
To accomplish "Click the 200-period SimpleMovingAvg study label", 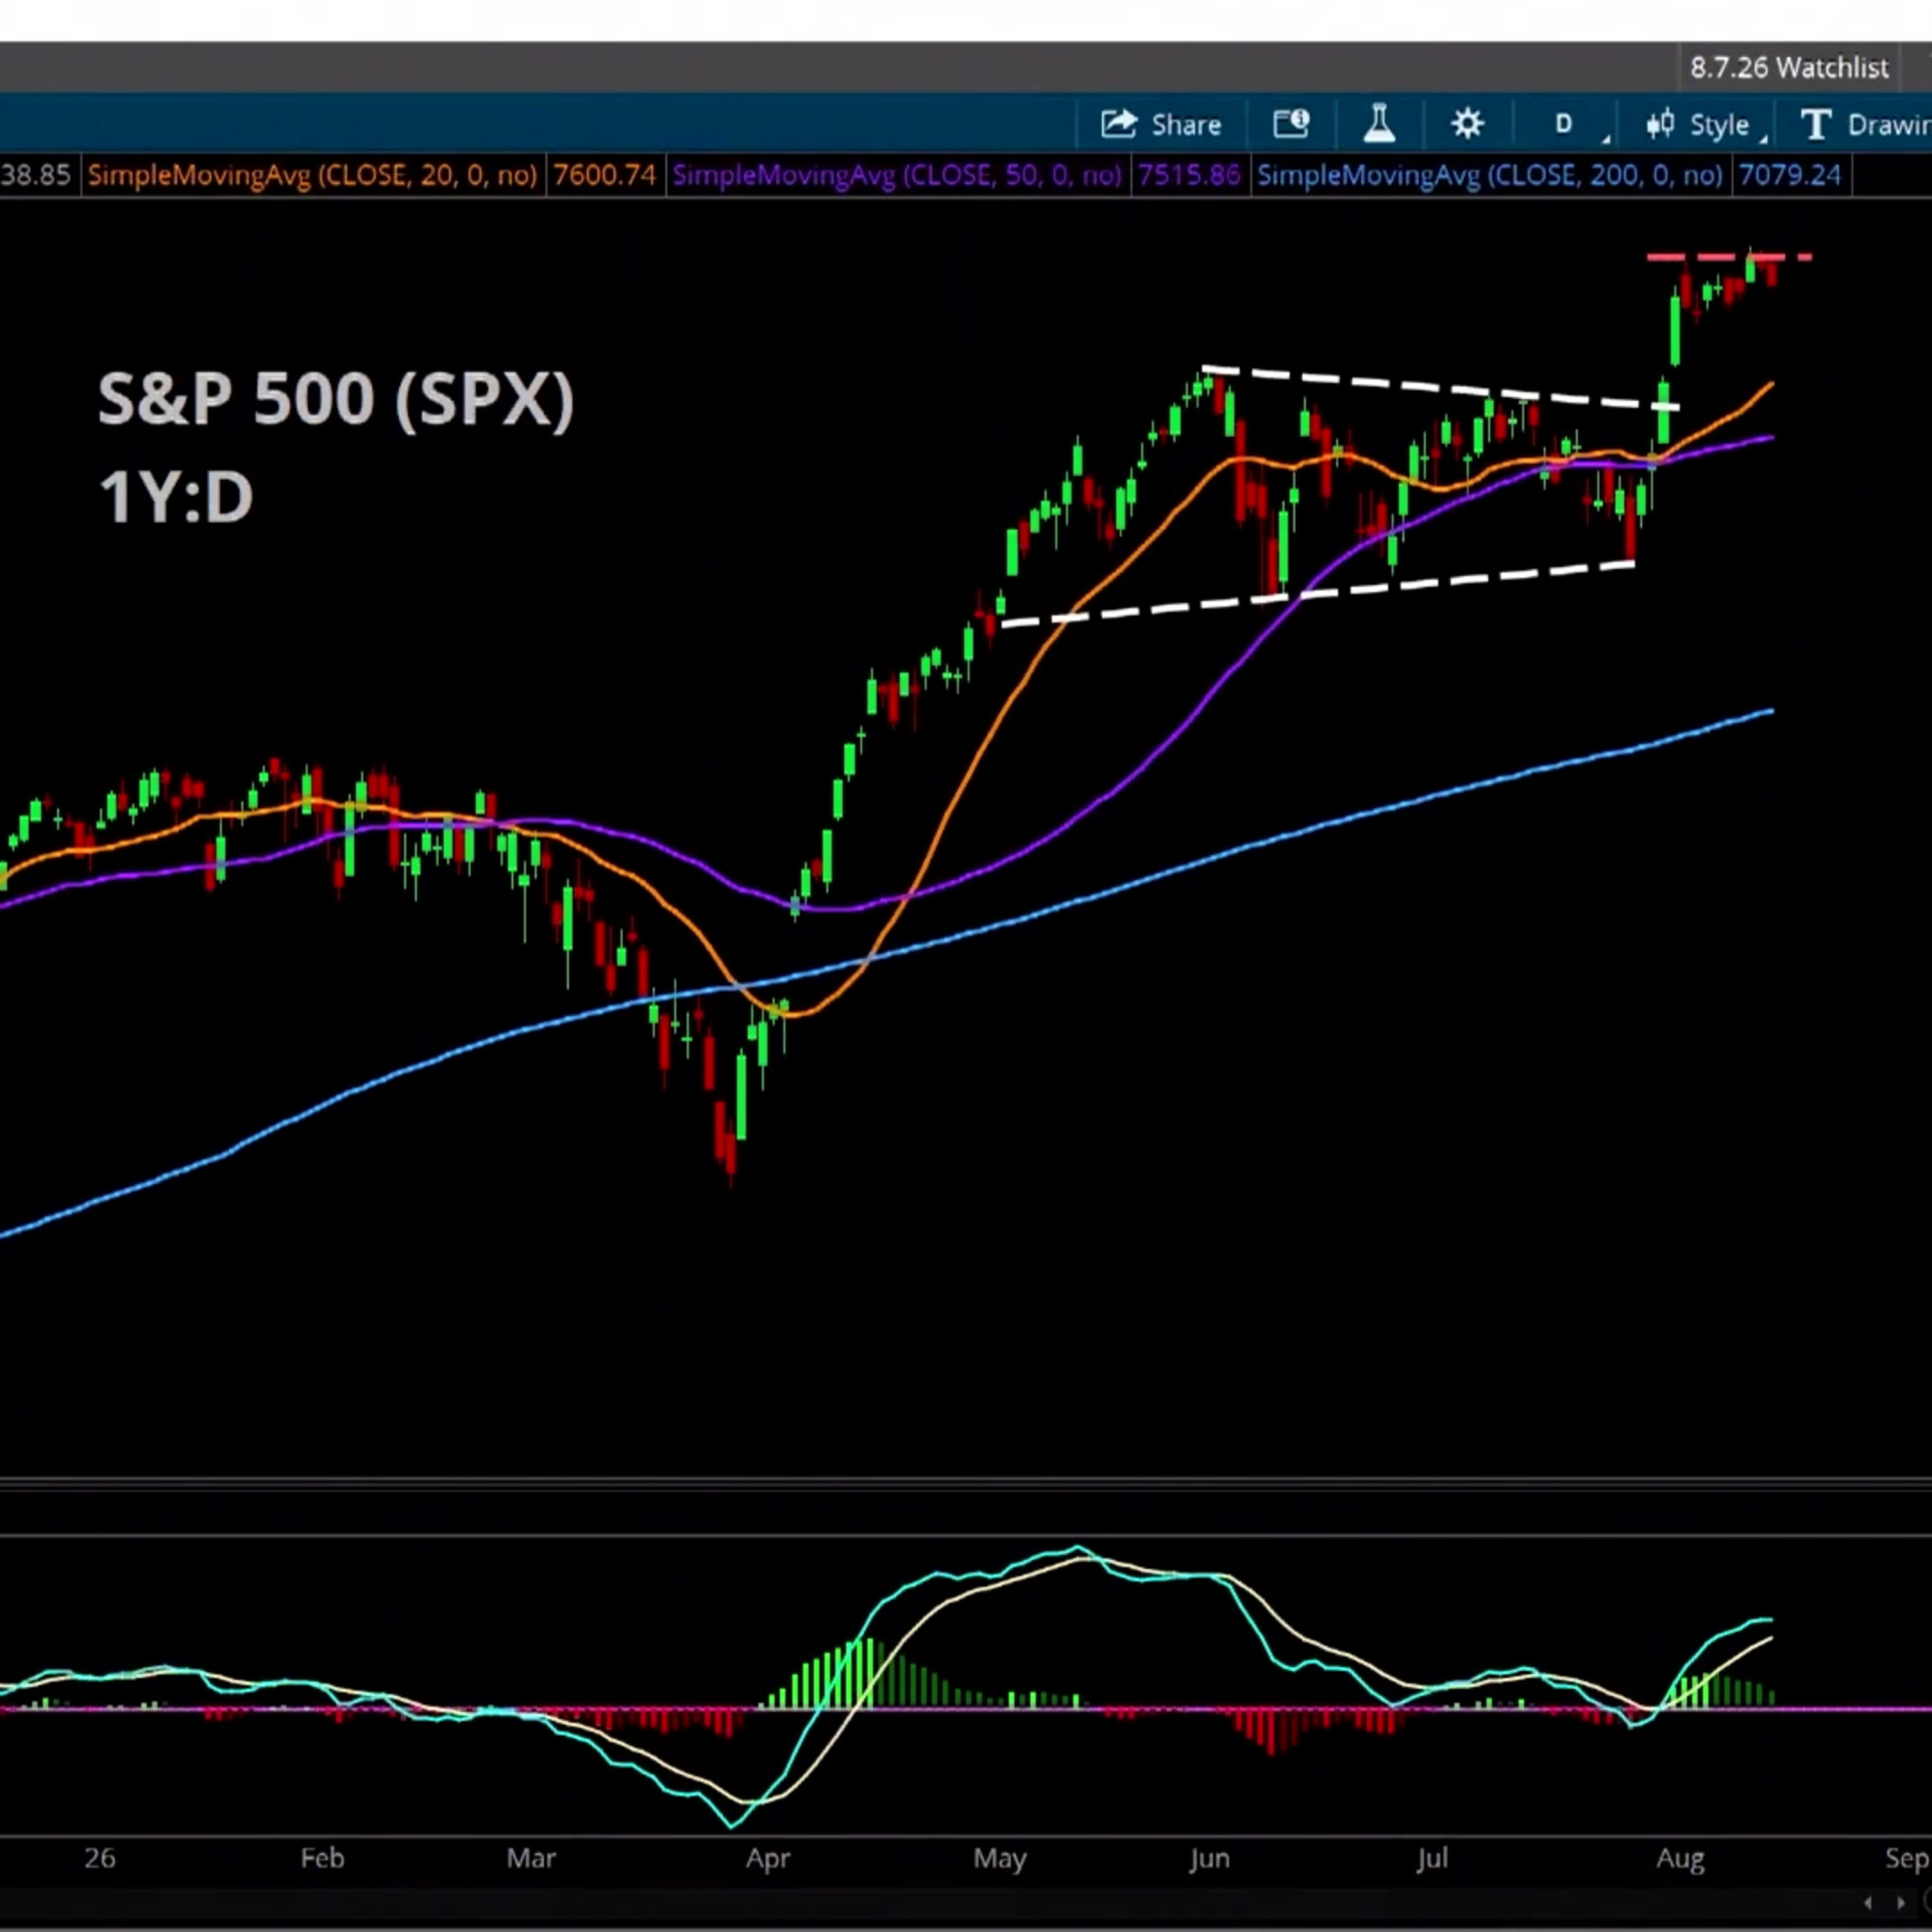I will [x=1490, y=176].
